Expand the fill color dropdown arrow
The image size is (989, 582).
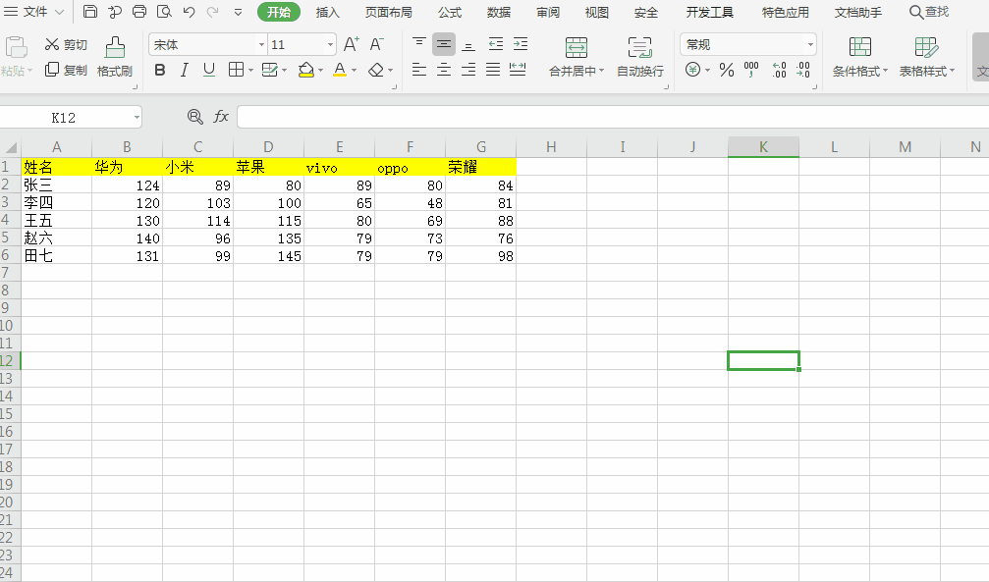click(321, 70)
